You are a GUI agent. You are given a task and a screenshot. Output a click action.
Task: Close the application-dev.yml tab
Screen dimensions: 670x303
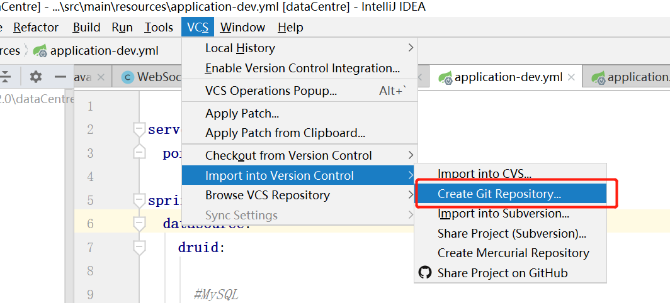coord(571,77)
